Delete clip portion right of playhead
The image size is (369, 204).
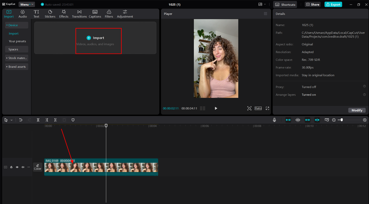[x=55, y=120]
